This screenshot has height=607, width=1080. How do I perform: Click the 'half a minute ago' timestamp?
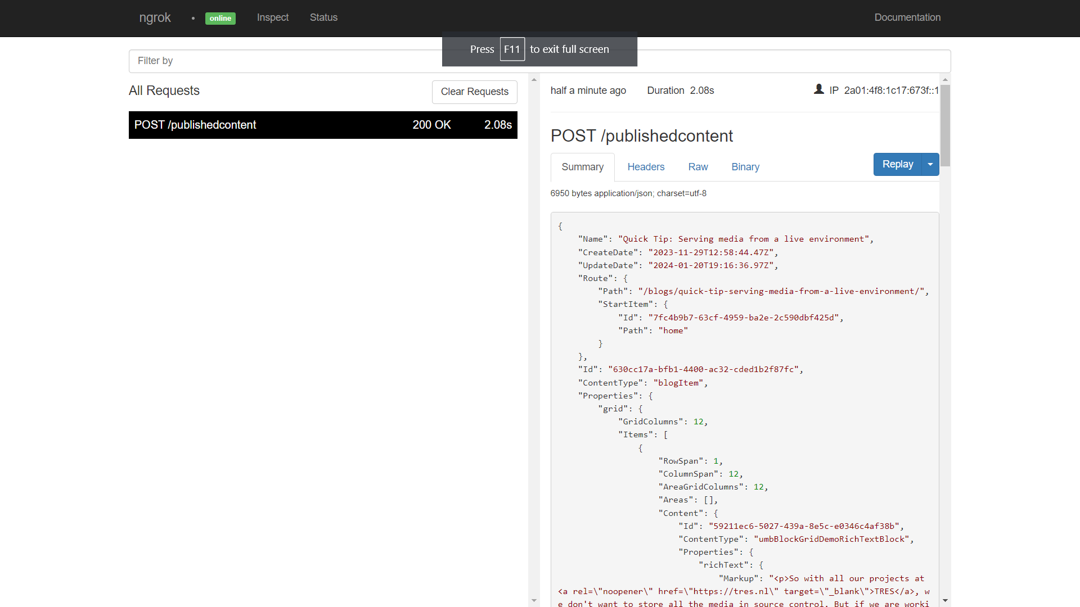coord(588,90)
